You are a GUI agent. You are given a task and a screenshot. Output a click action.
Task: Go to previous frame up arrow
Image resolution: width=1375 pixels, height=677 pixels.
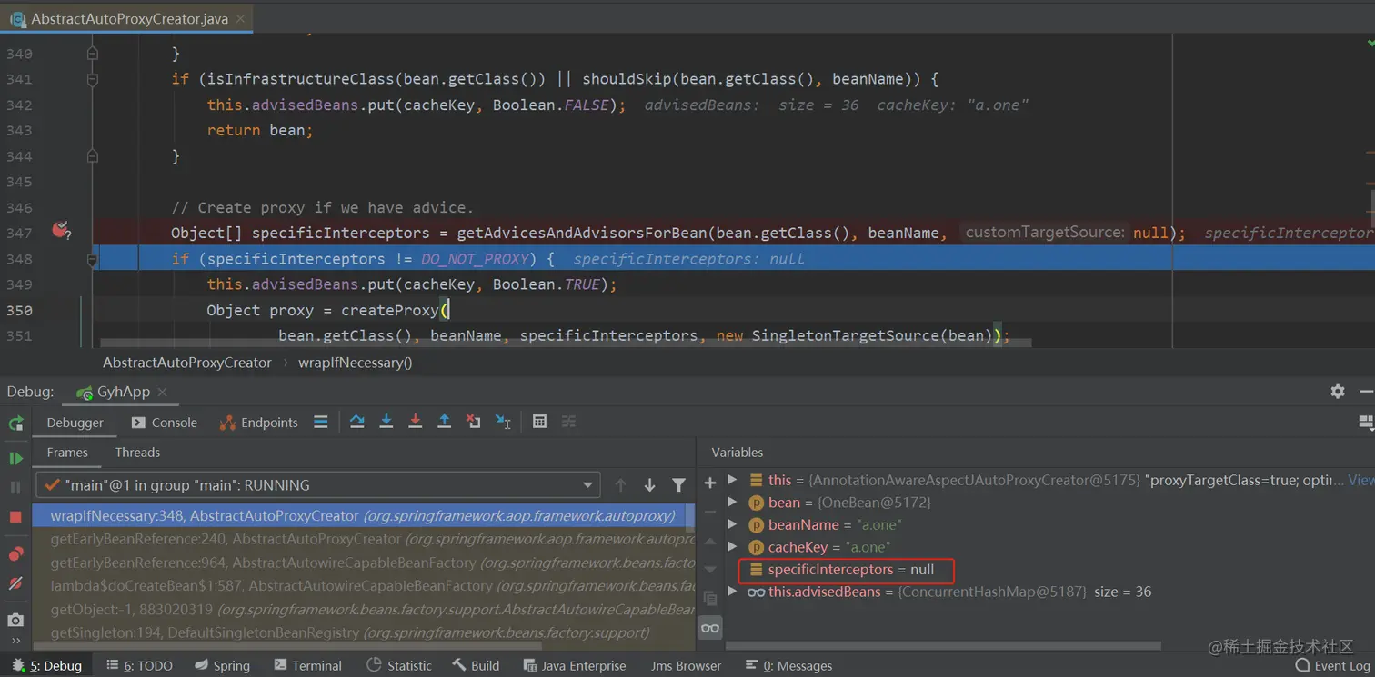620,485
